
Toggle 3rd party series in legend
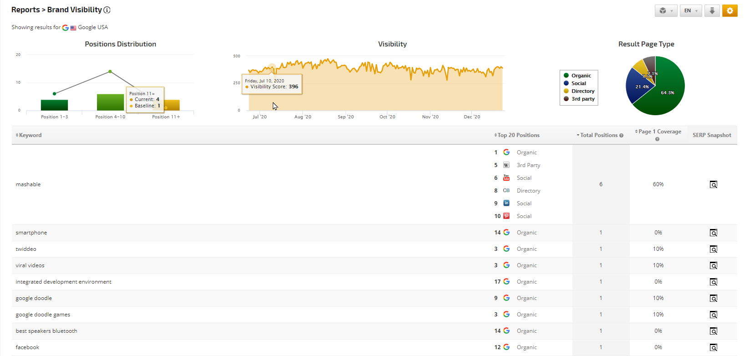tap(582, 99)
